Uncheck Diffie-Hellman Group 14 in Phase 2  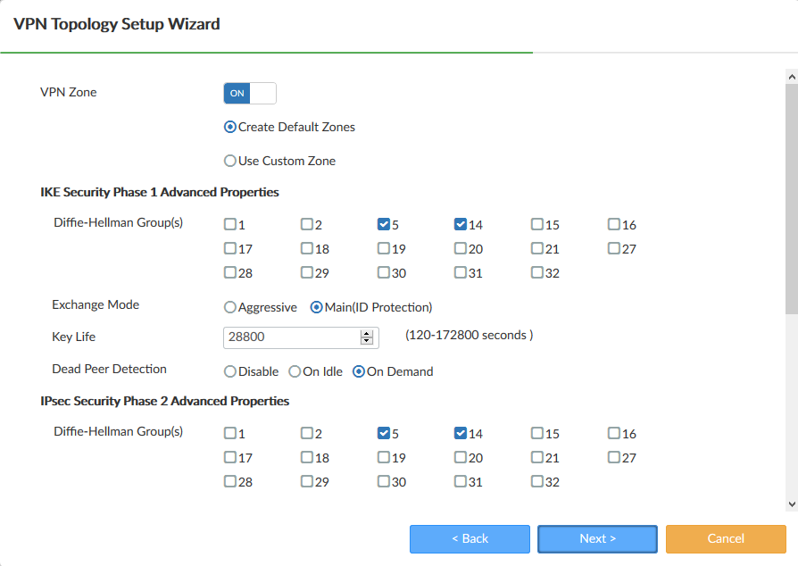pos(459,433)
